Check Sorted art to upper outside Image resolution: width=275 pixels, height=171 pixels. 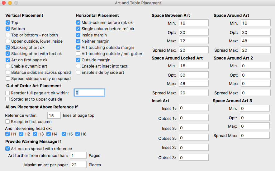point(8,99)
